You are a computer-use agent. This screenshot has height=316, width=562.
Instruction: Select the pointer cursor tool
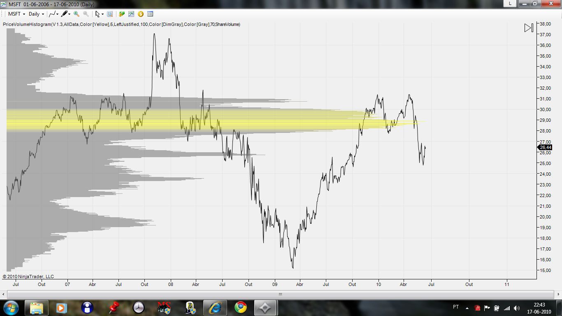click(98, 14)
